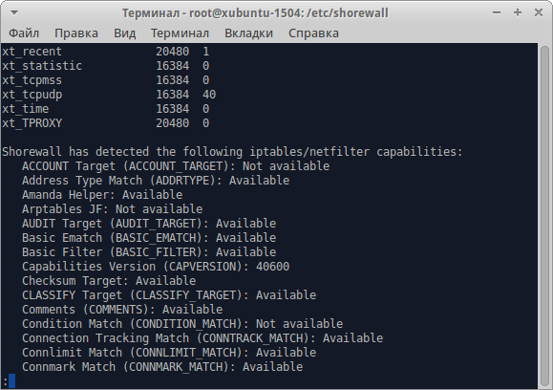The height and width of the screenshot is (390, 553).
Task: Open the Справка menu
Action: tap(313, 33)
